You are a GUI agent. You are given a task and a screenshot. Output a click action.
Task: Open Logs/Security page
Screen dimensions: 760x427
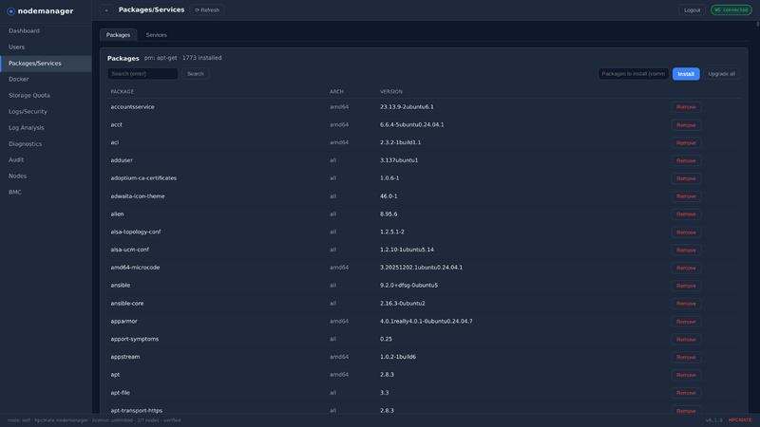(46, 112)
